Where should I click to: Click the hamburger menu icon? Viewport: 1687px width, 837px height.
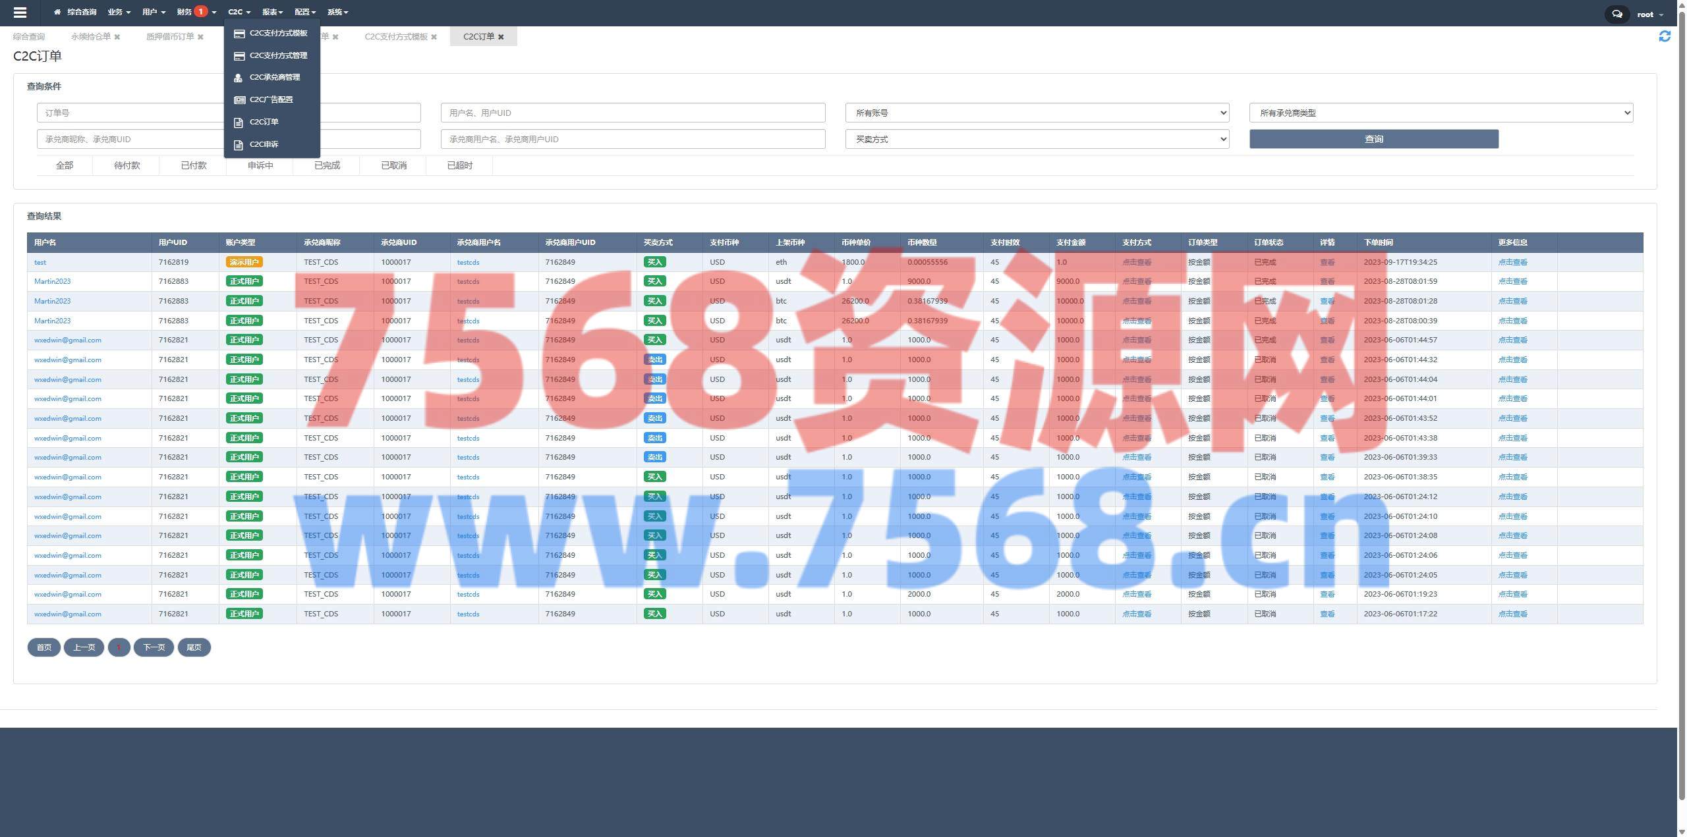(x=20, y=12)
